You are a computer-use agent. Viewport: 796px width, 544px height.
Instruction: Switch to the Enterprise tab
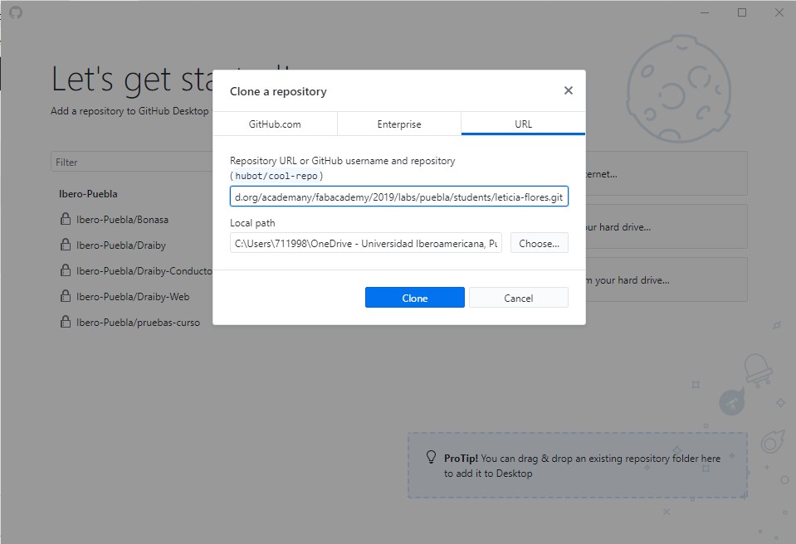pyautogui.click(x=399, y=124)
